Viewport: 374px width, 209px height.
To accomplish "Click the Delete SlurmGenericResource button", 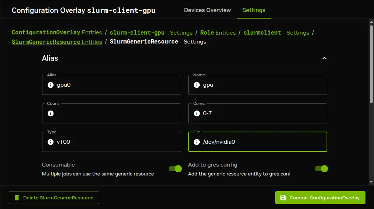I will [x=54, y=198].
